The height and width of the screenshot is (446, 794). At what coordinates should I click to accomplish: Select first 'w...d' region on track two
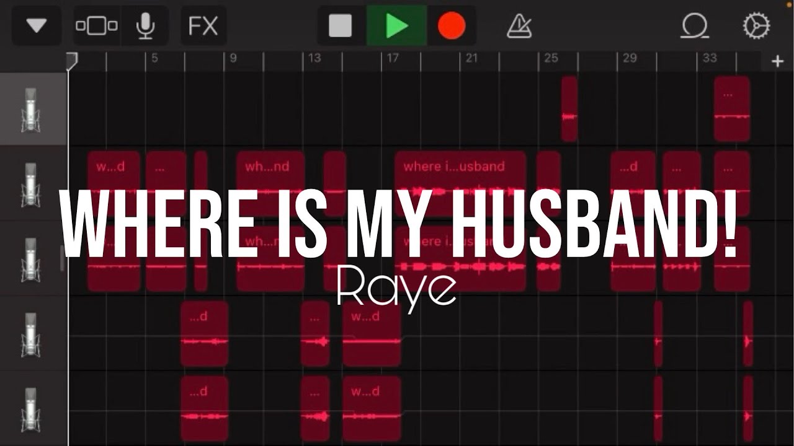click(x=114, y=183)
